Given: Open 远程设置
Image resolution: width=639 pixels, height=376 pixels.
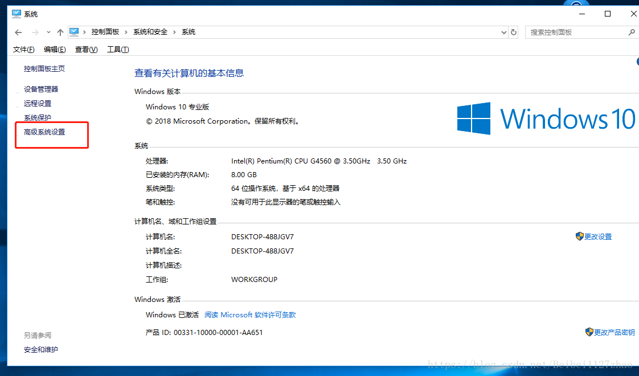Looking at the screenshot, I should (38, 104).
